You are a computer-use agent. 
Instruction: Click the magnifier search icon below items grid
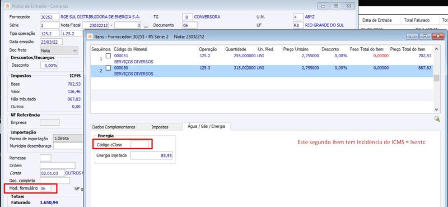coord(437,119)
